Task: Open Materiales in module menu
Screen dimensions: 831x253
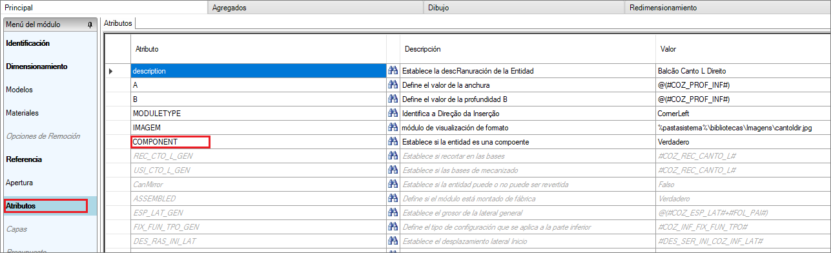Action: point(22,113)
